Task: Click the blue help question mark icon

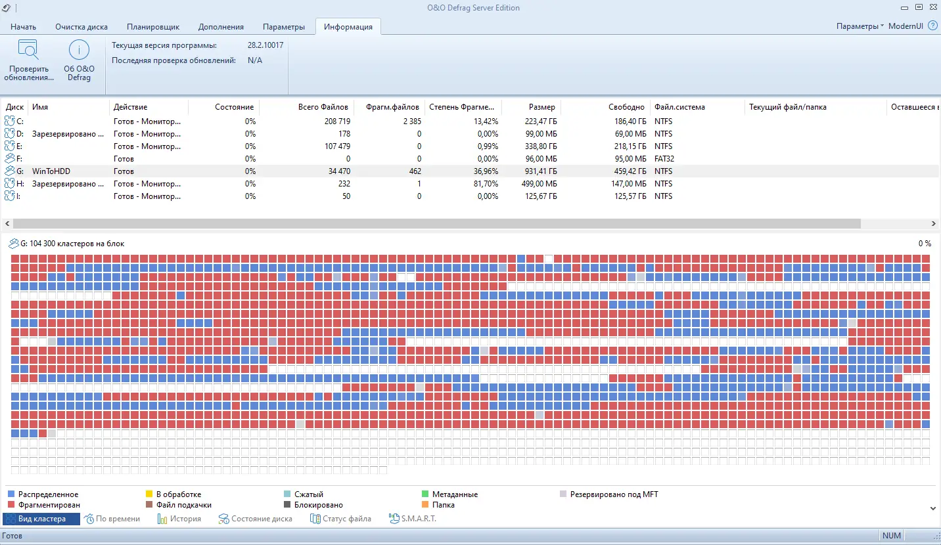Action: tap(932, 26)
